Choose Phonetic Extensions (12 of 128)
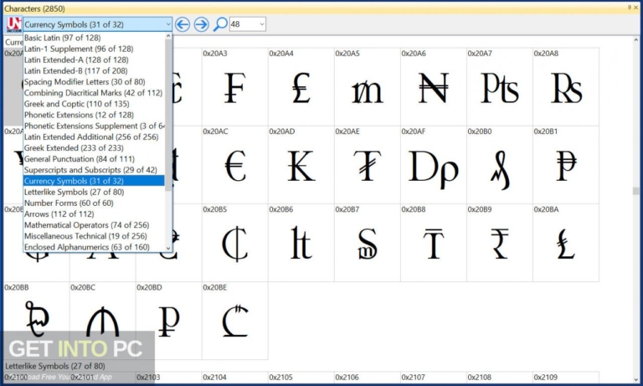This screenshot has height=386, width=643. (x=94, y=116)
